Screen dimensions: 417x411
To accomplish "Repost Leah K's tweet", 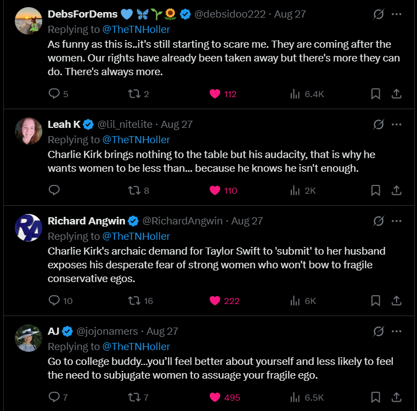I will tap(133, 190).
